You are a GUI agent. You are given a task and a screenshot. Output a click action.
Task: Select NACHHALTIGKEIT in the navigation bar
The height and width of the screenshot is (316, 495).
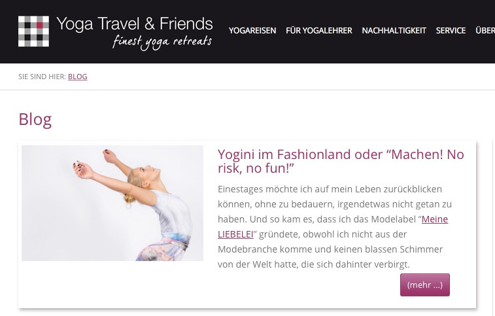click(394, 31)
